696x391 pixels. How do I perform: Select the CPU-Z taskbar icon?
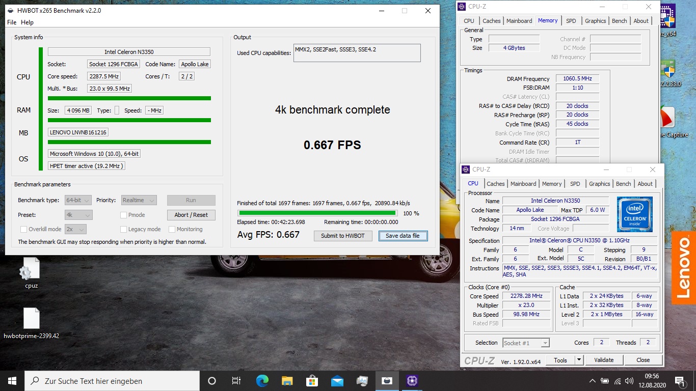pyautogui.click(x=412, y=381)
